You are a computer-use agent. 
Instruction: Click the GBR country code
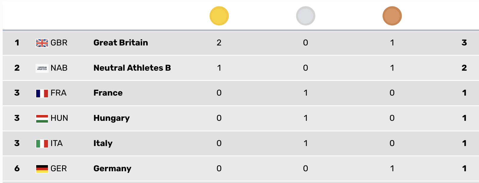coord(59,43)
